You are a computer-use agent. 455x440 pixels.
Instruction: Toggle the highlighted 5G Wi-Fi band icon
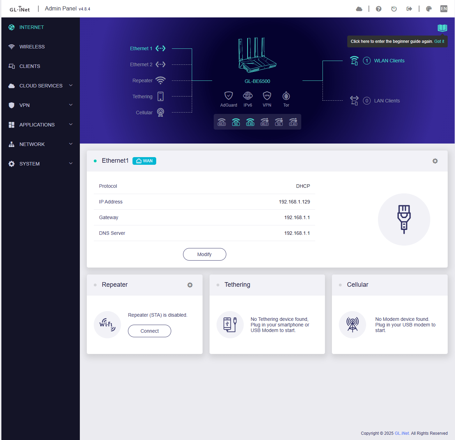(236, 122)
